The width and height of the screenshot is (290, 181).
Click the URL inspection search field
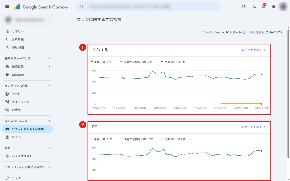click(148, 7)
